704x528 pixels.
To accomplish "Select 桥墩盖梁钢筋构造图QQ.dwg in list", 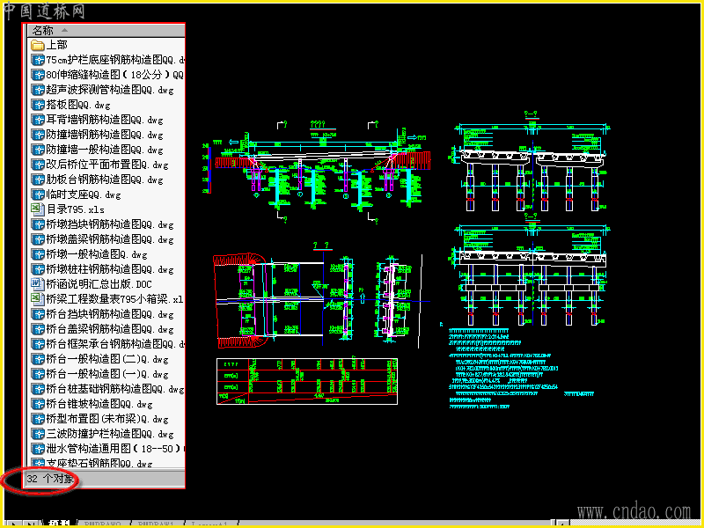I will tap(109, 239).
